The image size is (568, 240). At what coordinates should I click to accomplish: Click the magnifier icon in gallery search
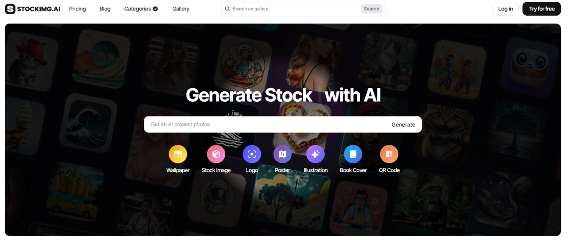[227, 9]
